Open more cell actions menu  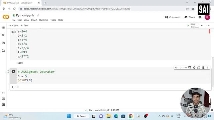pyautogui.click(x=208, y=67)
